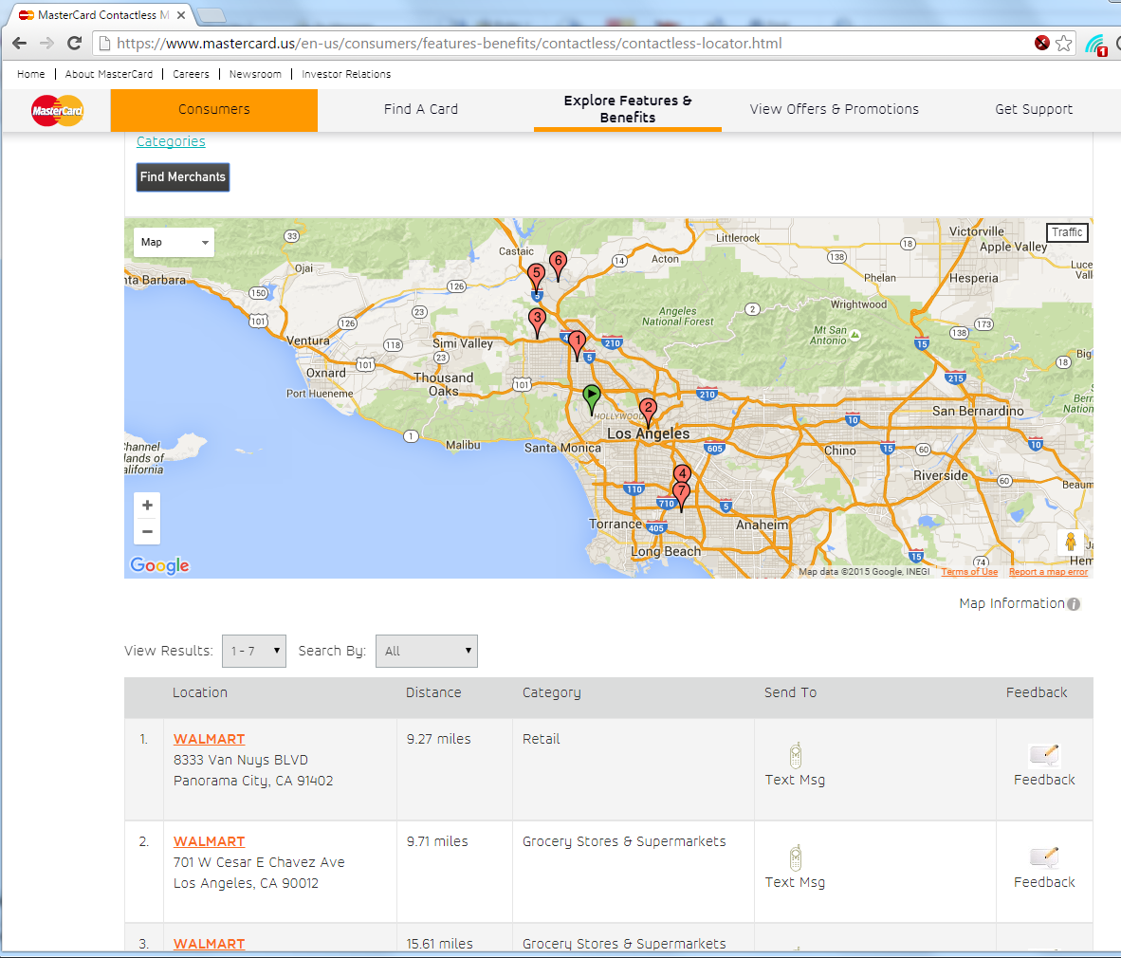Viewport: 1121px width, 958px height.
Task: Open View Offers & Promotions menu
Action: pyautogui.click(x=835, y=109)
